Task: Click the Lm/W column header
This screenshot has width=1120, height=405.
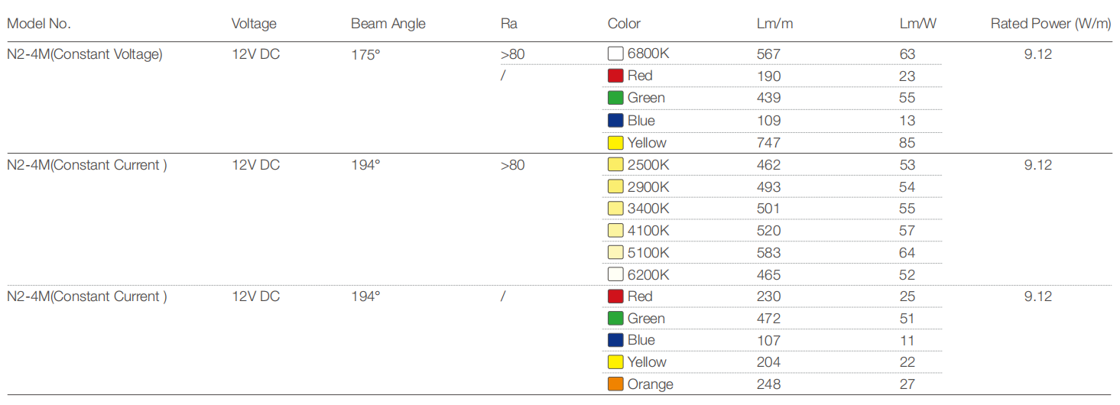Action: [917, 24]
